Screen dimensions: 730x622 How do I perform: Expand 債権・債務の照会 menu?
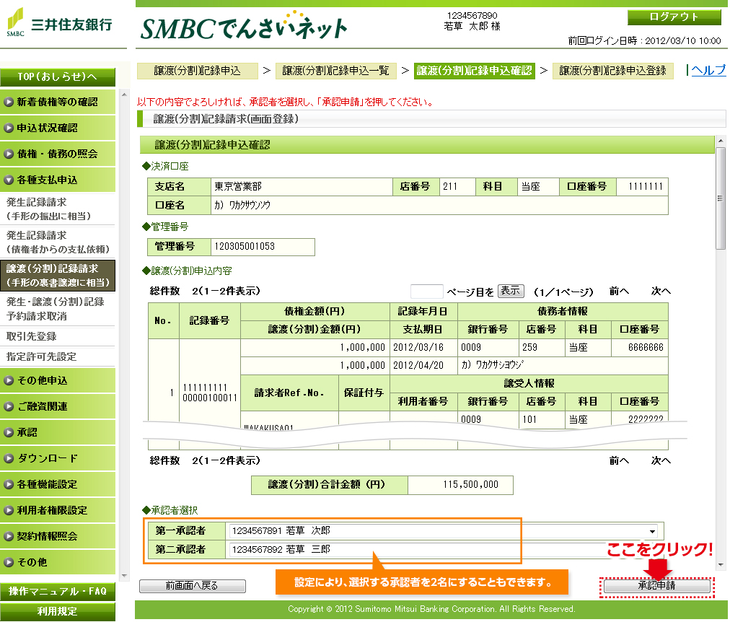(58, 154)
